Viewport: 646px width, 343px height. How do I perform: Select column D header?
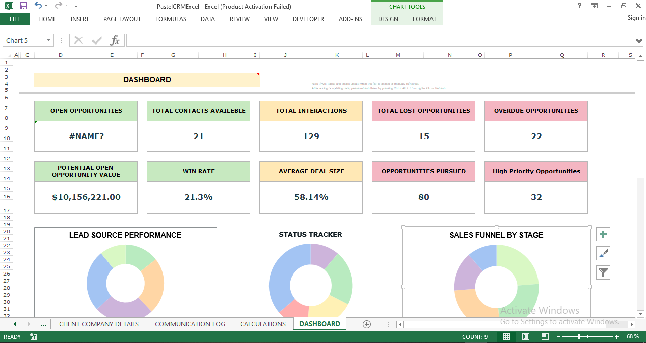[x=61, y=55]
